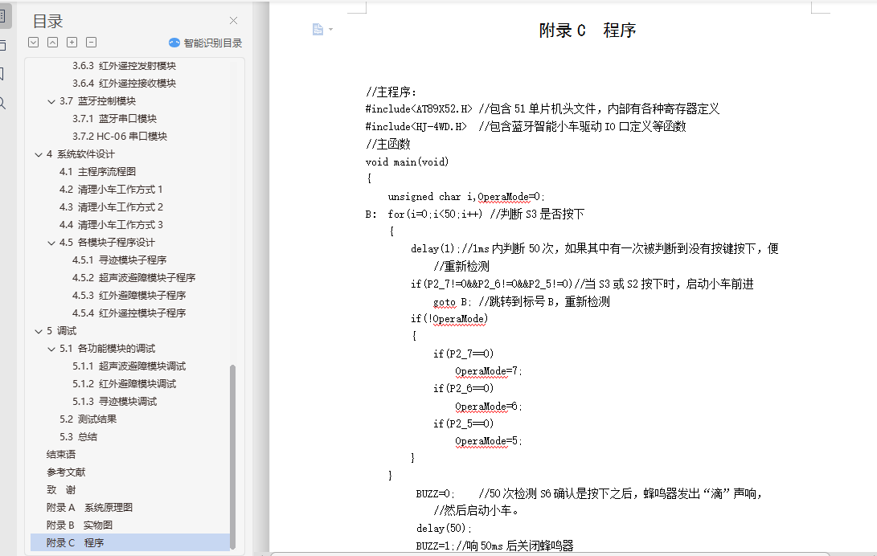Image resolution: width=877 pixels, height=556 pixels.
Task: Open heading 4.2 清理小车工作方式 1
Action: point(111,190)
